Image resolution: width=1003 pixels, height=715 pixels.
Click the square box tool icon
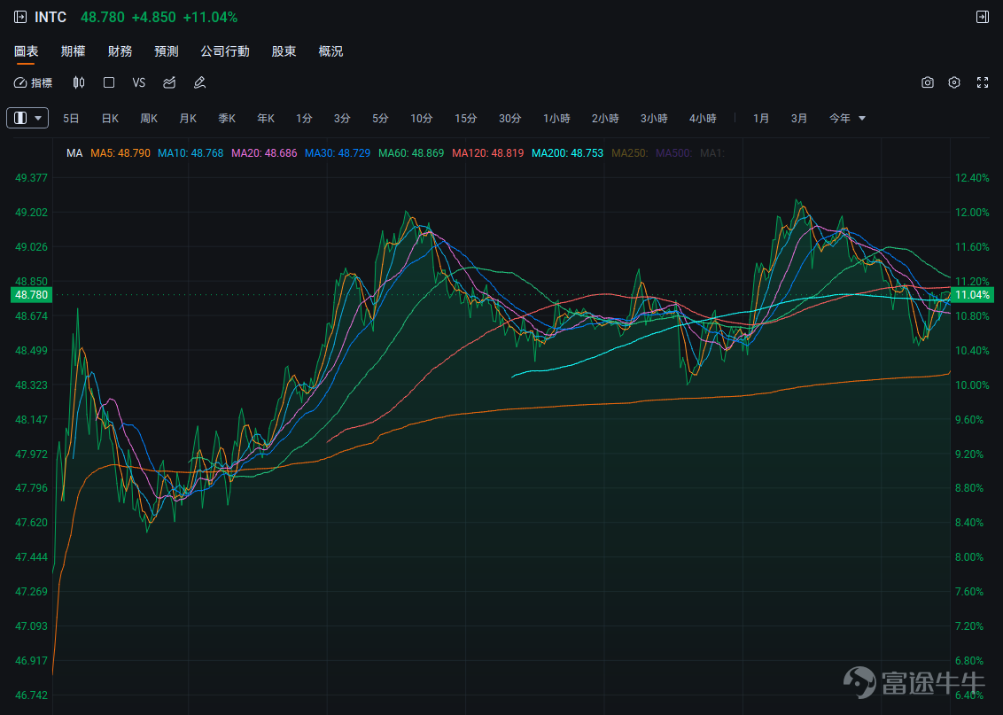109,82
